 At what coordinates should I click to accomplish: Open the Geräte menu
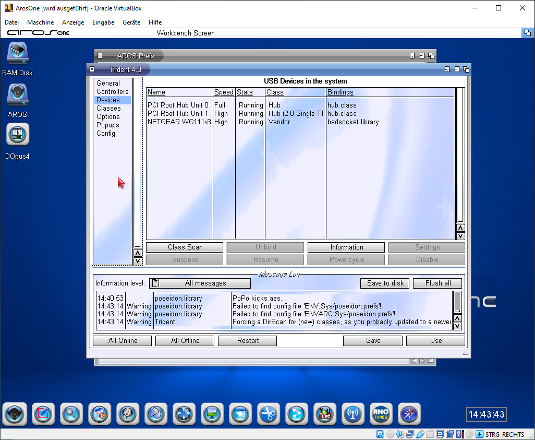click(x=131, y=22)
